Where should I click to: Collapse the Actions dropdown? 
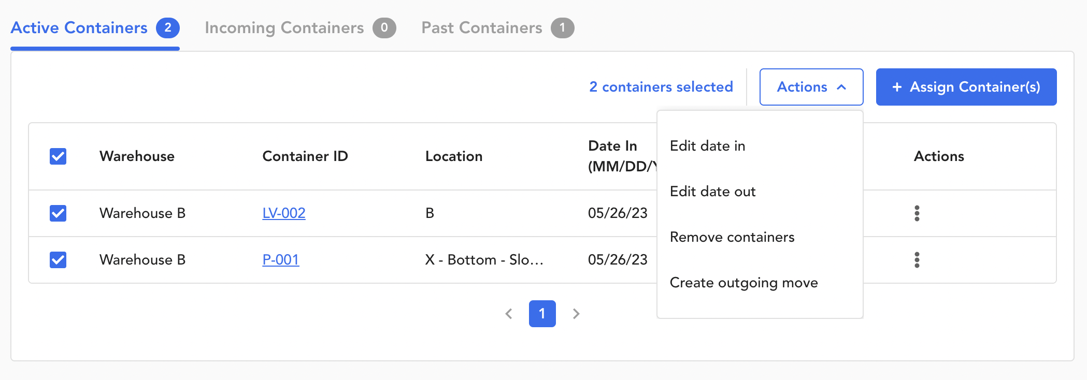click(811, 87)
